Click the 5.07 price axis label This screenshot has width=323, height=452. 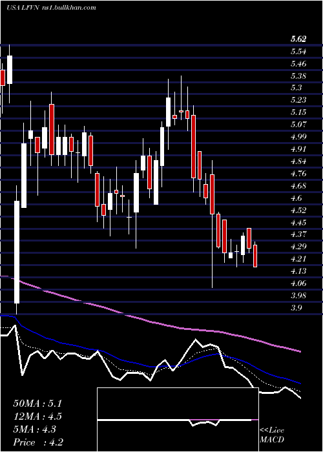[x=298, y=125]
